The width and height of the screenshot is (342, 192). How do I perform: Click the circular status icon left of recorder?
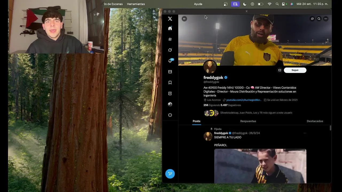pos(226,4)
